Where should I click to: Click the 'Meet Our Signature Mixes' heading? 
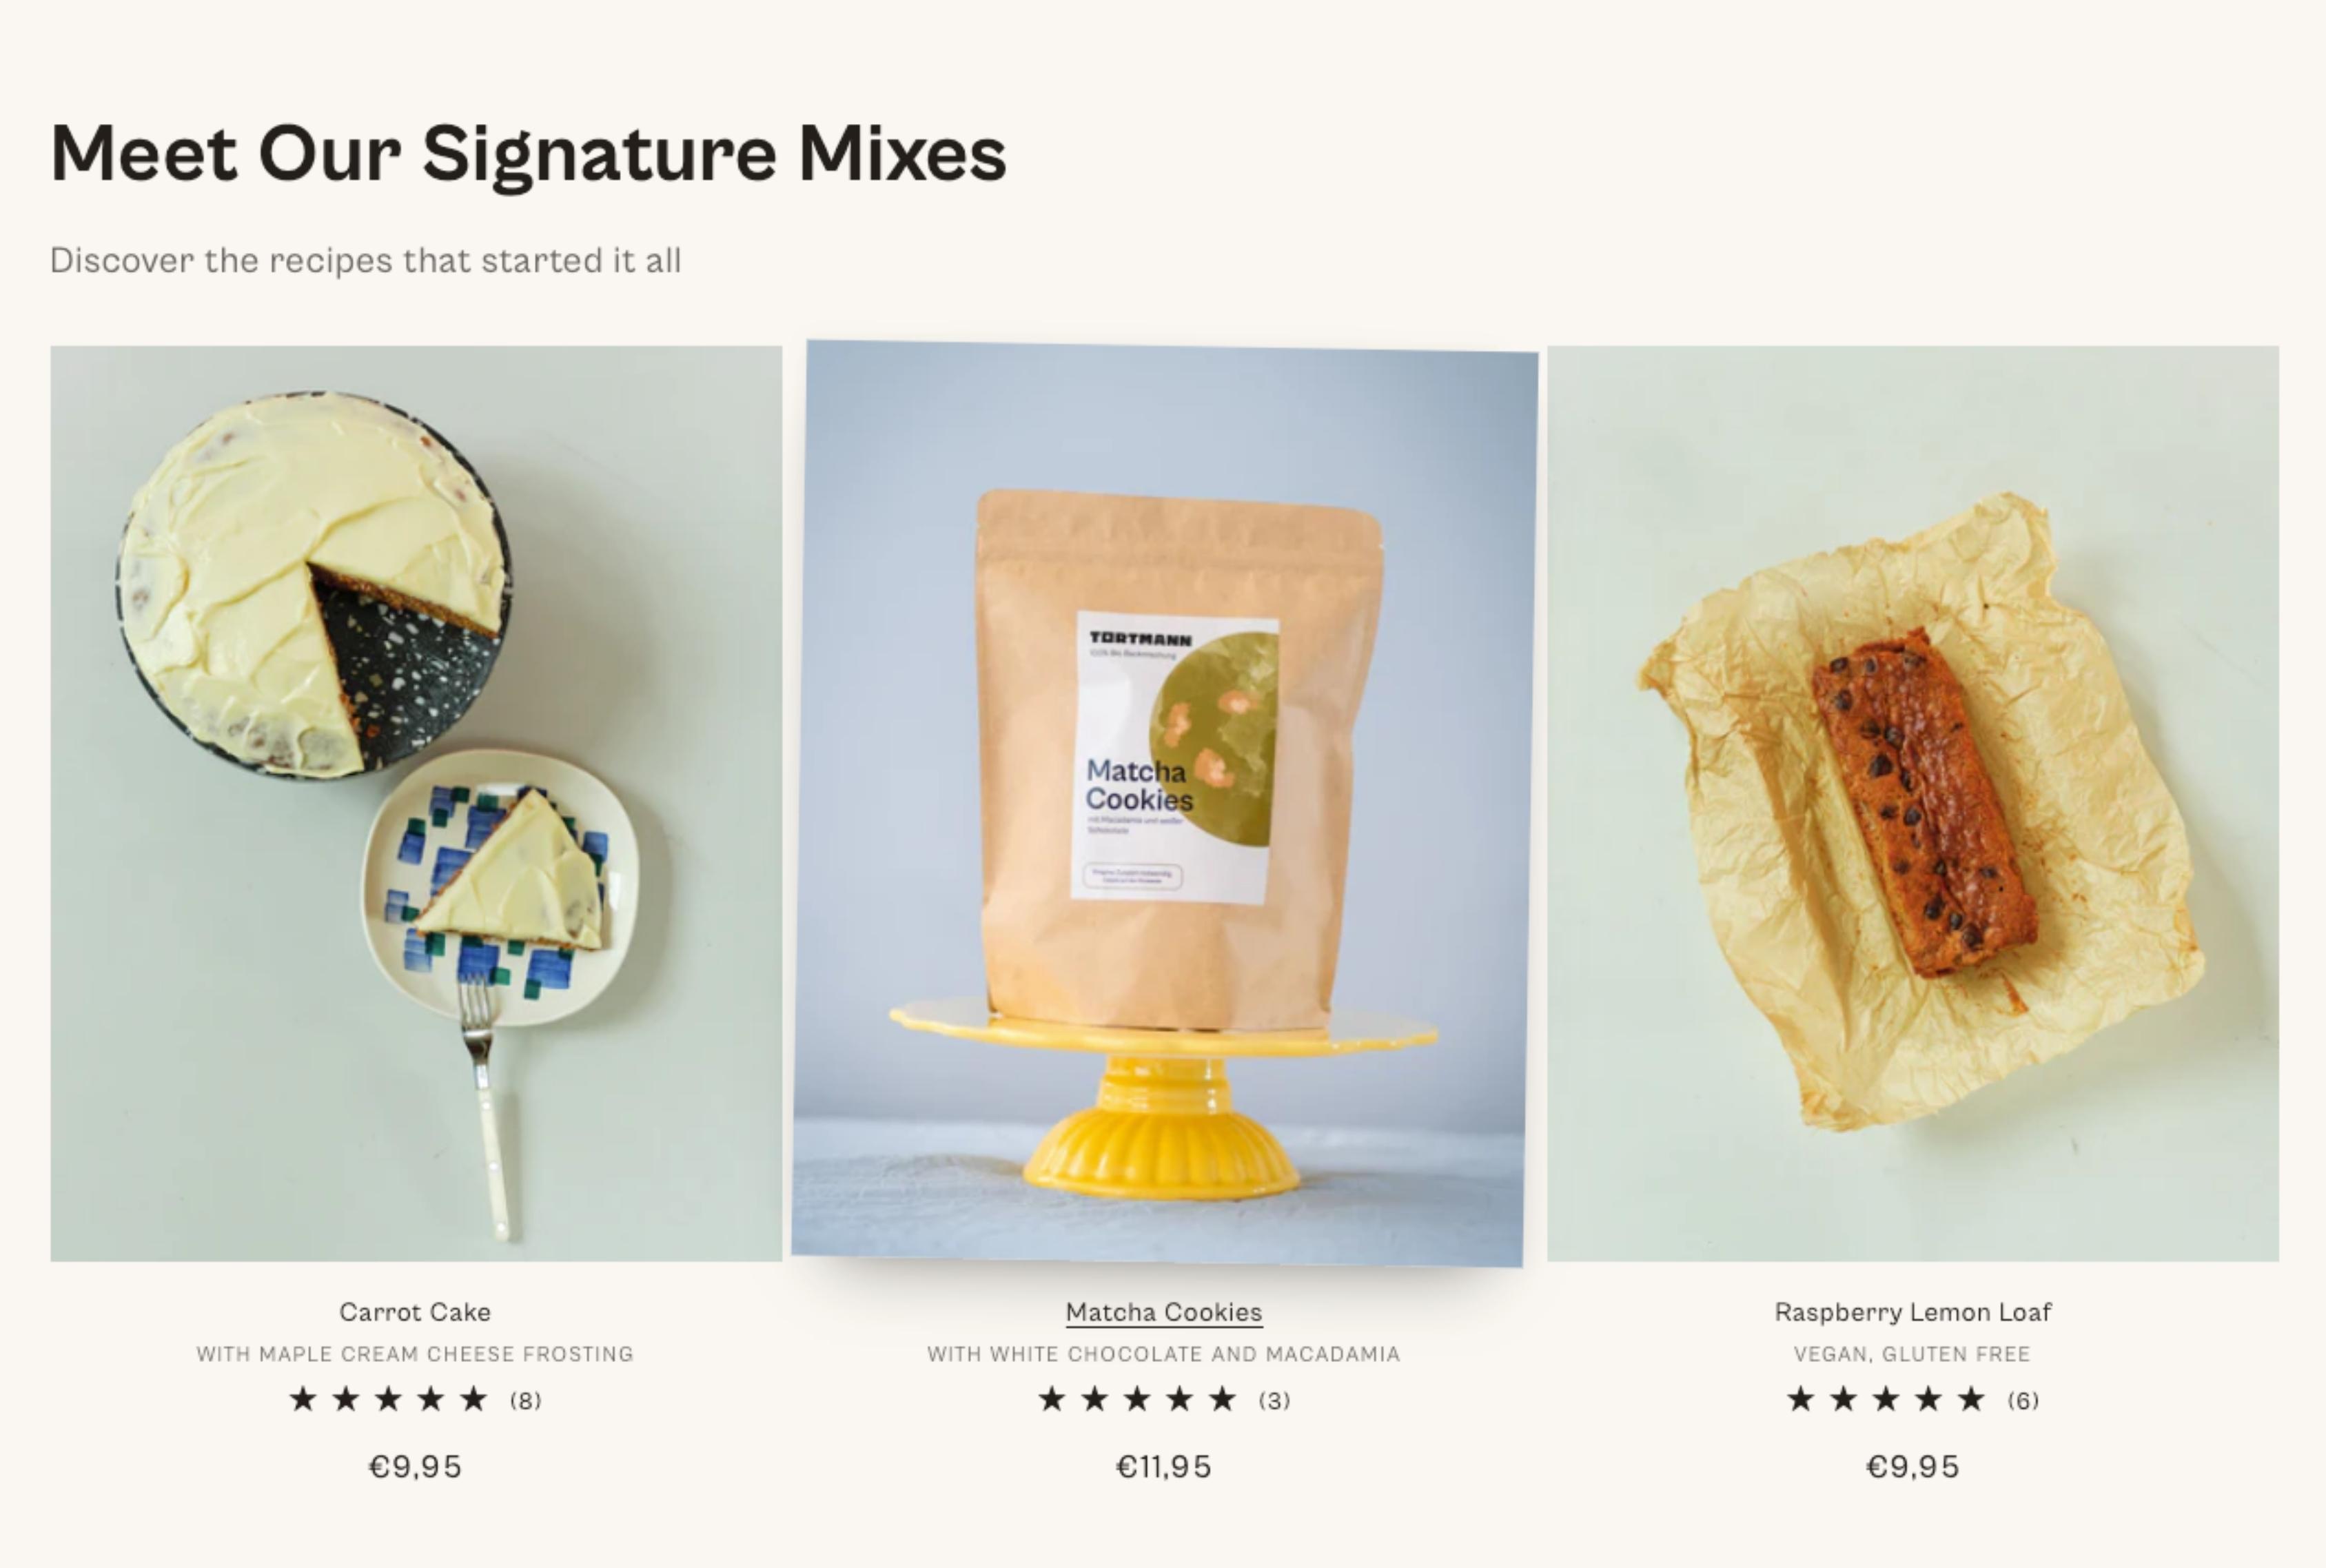tap(528, 154)
